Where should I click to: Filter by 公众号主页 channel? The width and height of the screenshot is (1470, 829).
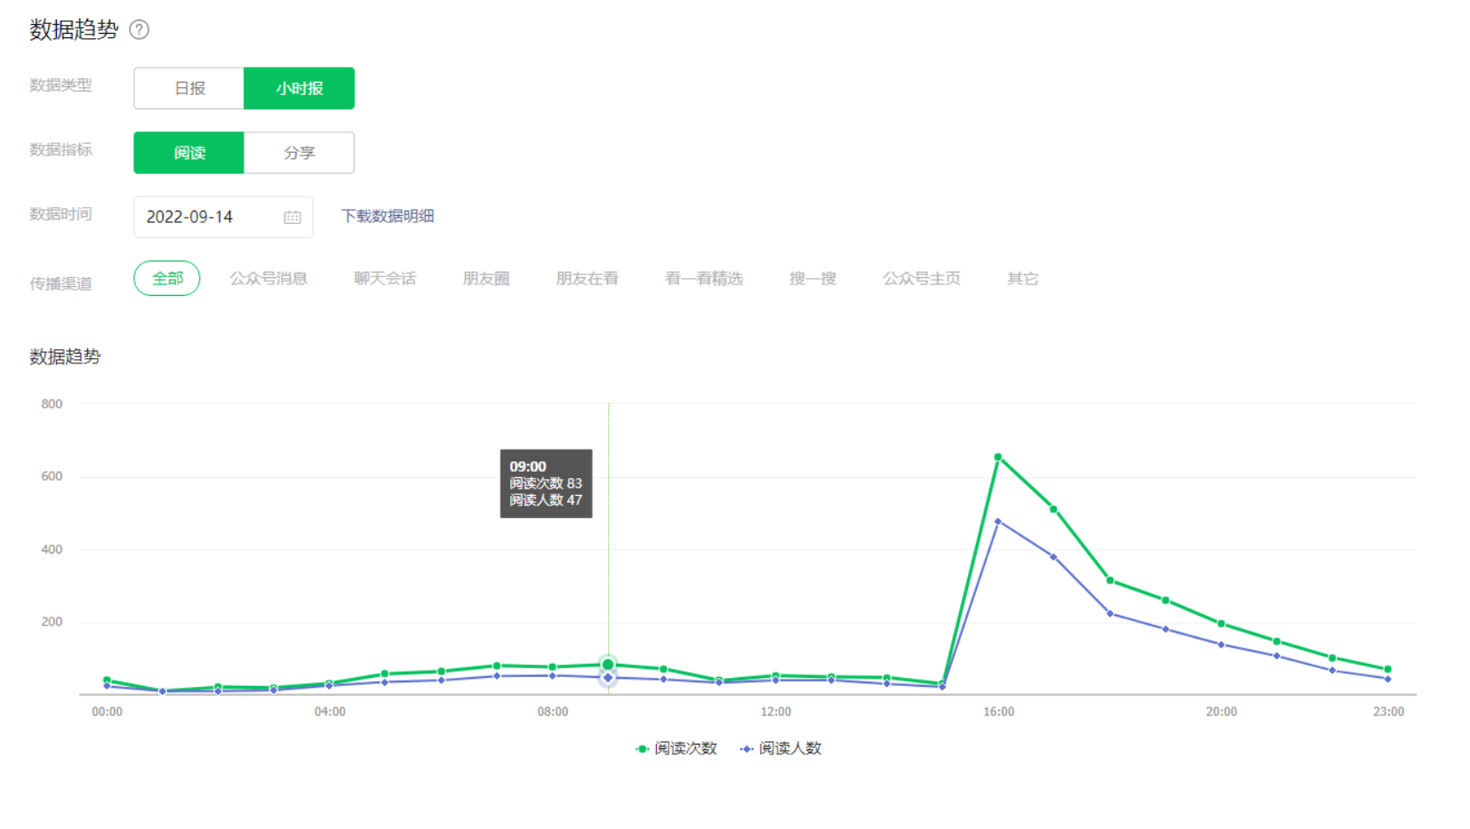[x=922, y=278]
